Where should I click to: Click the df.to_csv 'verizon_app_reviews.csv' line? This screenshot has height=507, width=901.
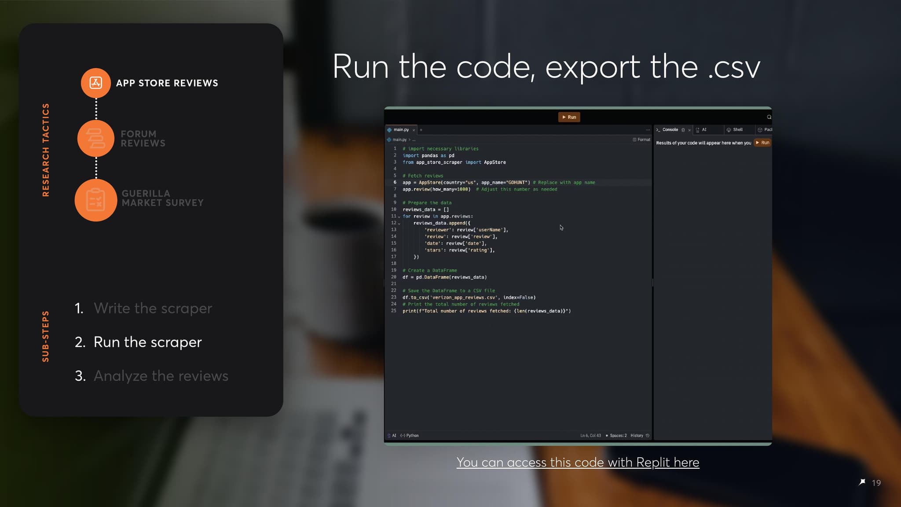469,298
